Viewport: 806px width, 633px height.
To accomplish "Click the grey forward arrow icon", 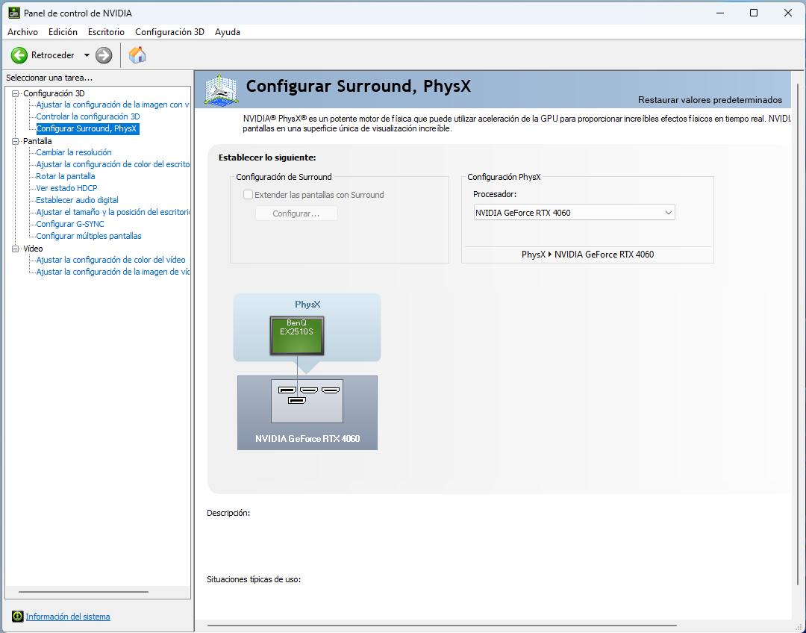I will pos(104,55).
